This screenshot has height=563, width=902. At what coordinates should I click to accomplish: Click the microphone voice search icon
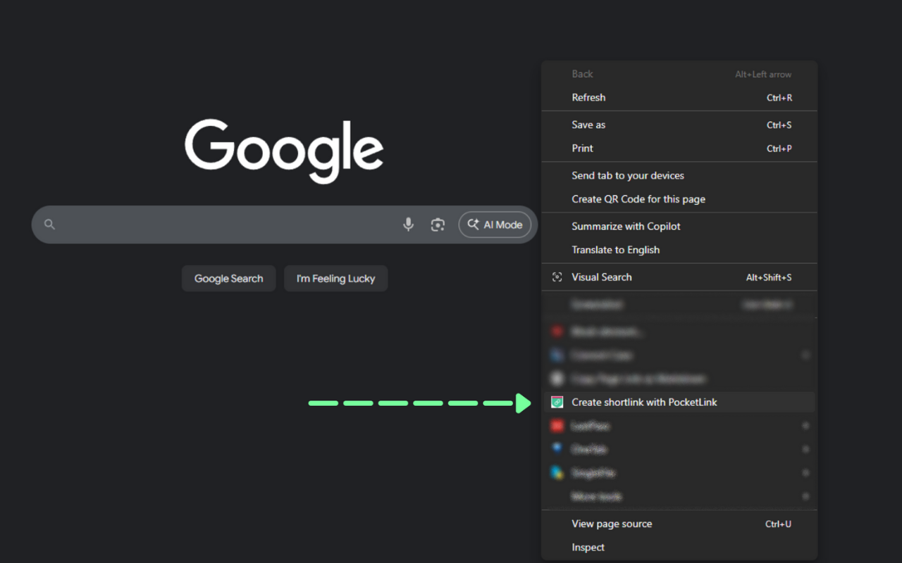coord(408,224)
